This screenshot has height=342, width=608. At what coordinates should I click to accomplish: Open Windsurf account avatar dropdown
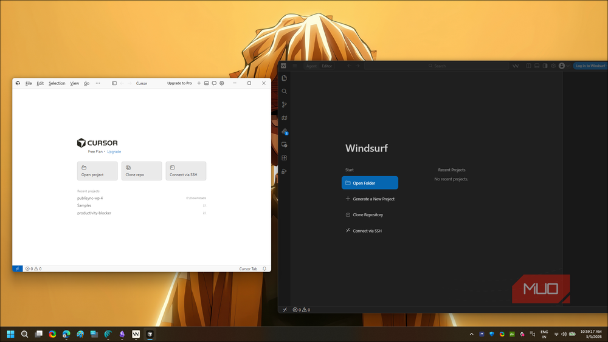pyautogui.click(x=564, y=66)
